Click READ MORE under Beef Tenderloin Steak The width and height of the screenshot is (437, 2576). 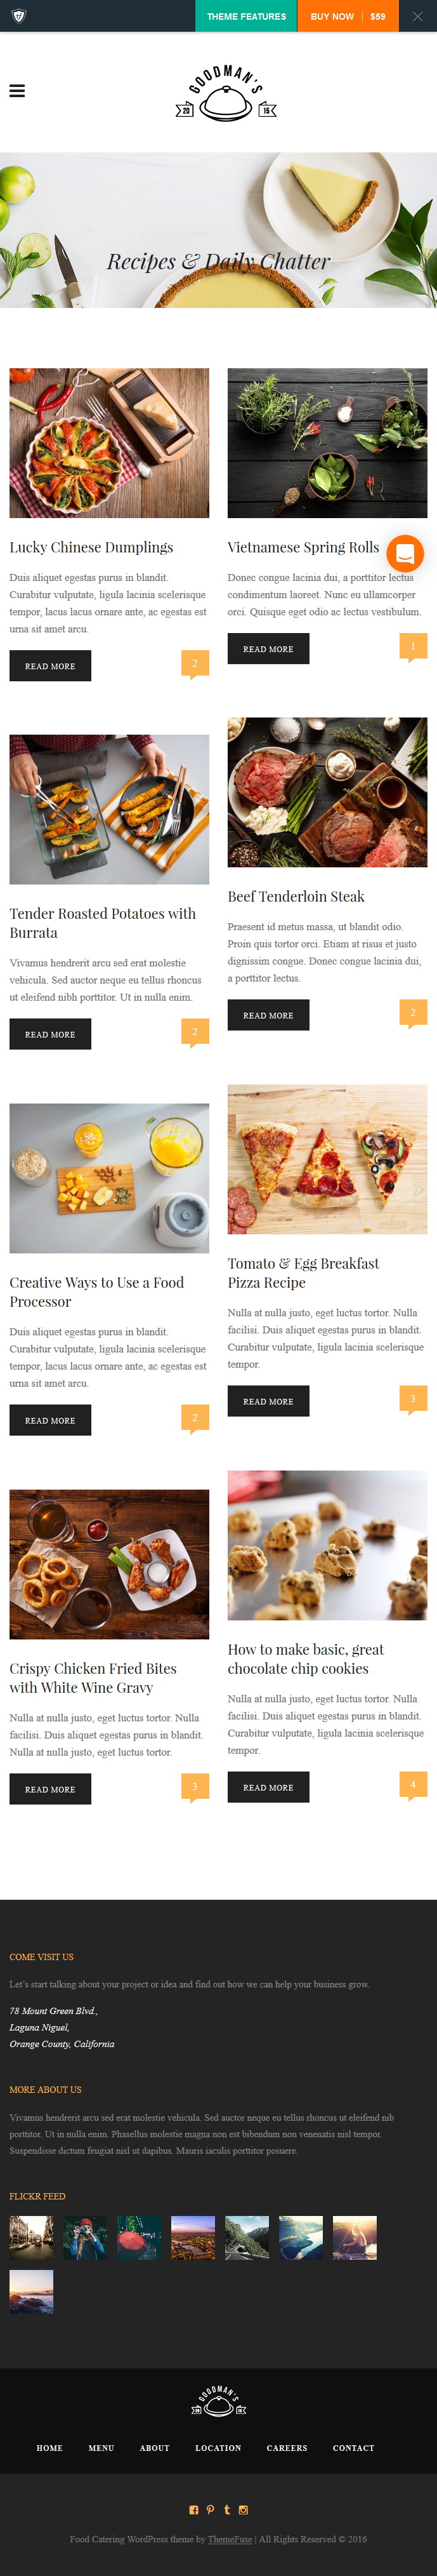click(x=268, y=1015)
